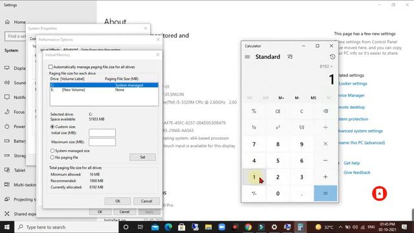The image size is (414, 233).
Task: Open File Explorer from taskbar
Action: pyautogui.click(x=208, y=227)
